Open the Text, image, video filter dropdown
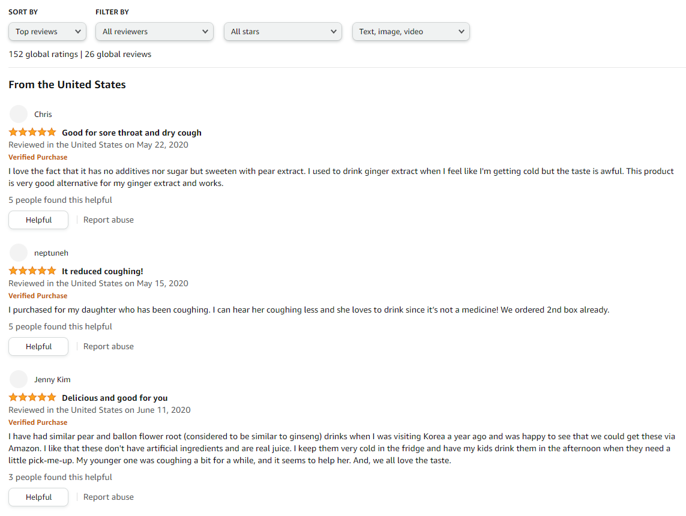Viewport: 686px width, 516px height. [411, 31]
